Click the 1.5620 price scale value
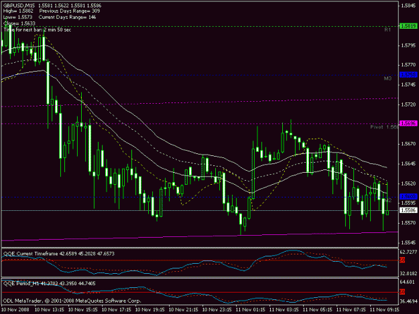Image resolution: width=419 pixels, height=314 pixels. [x=408, y=183]
